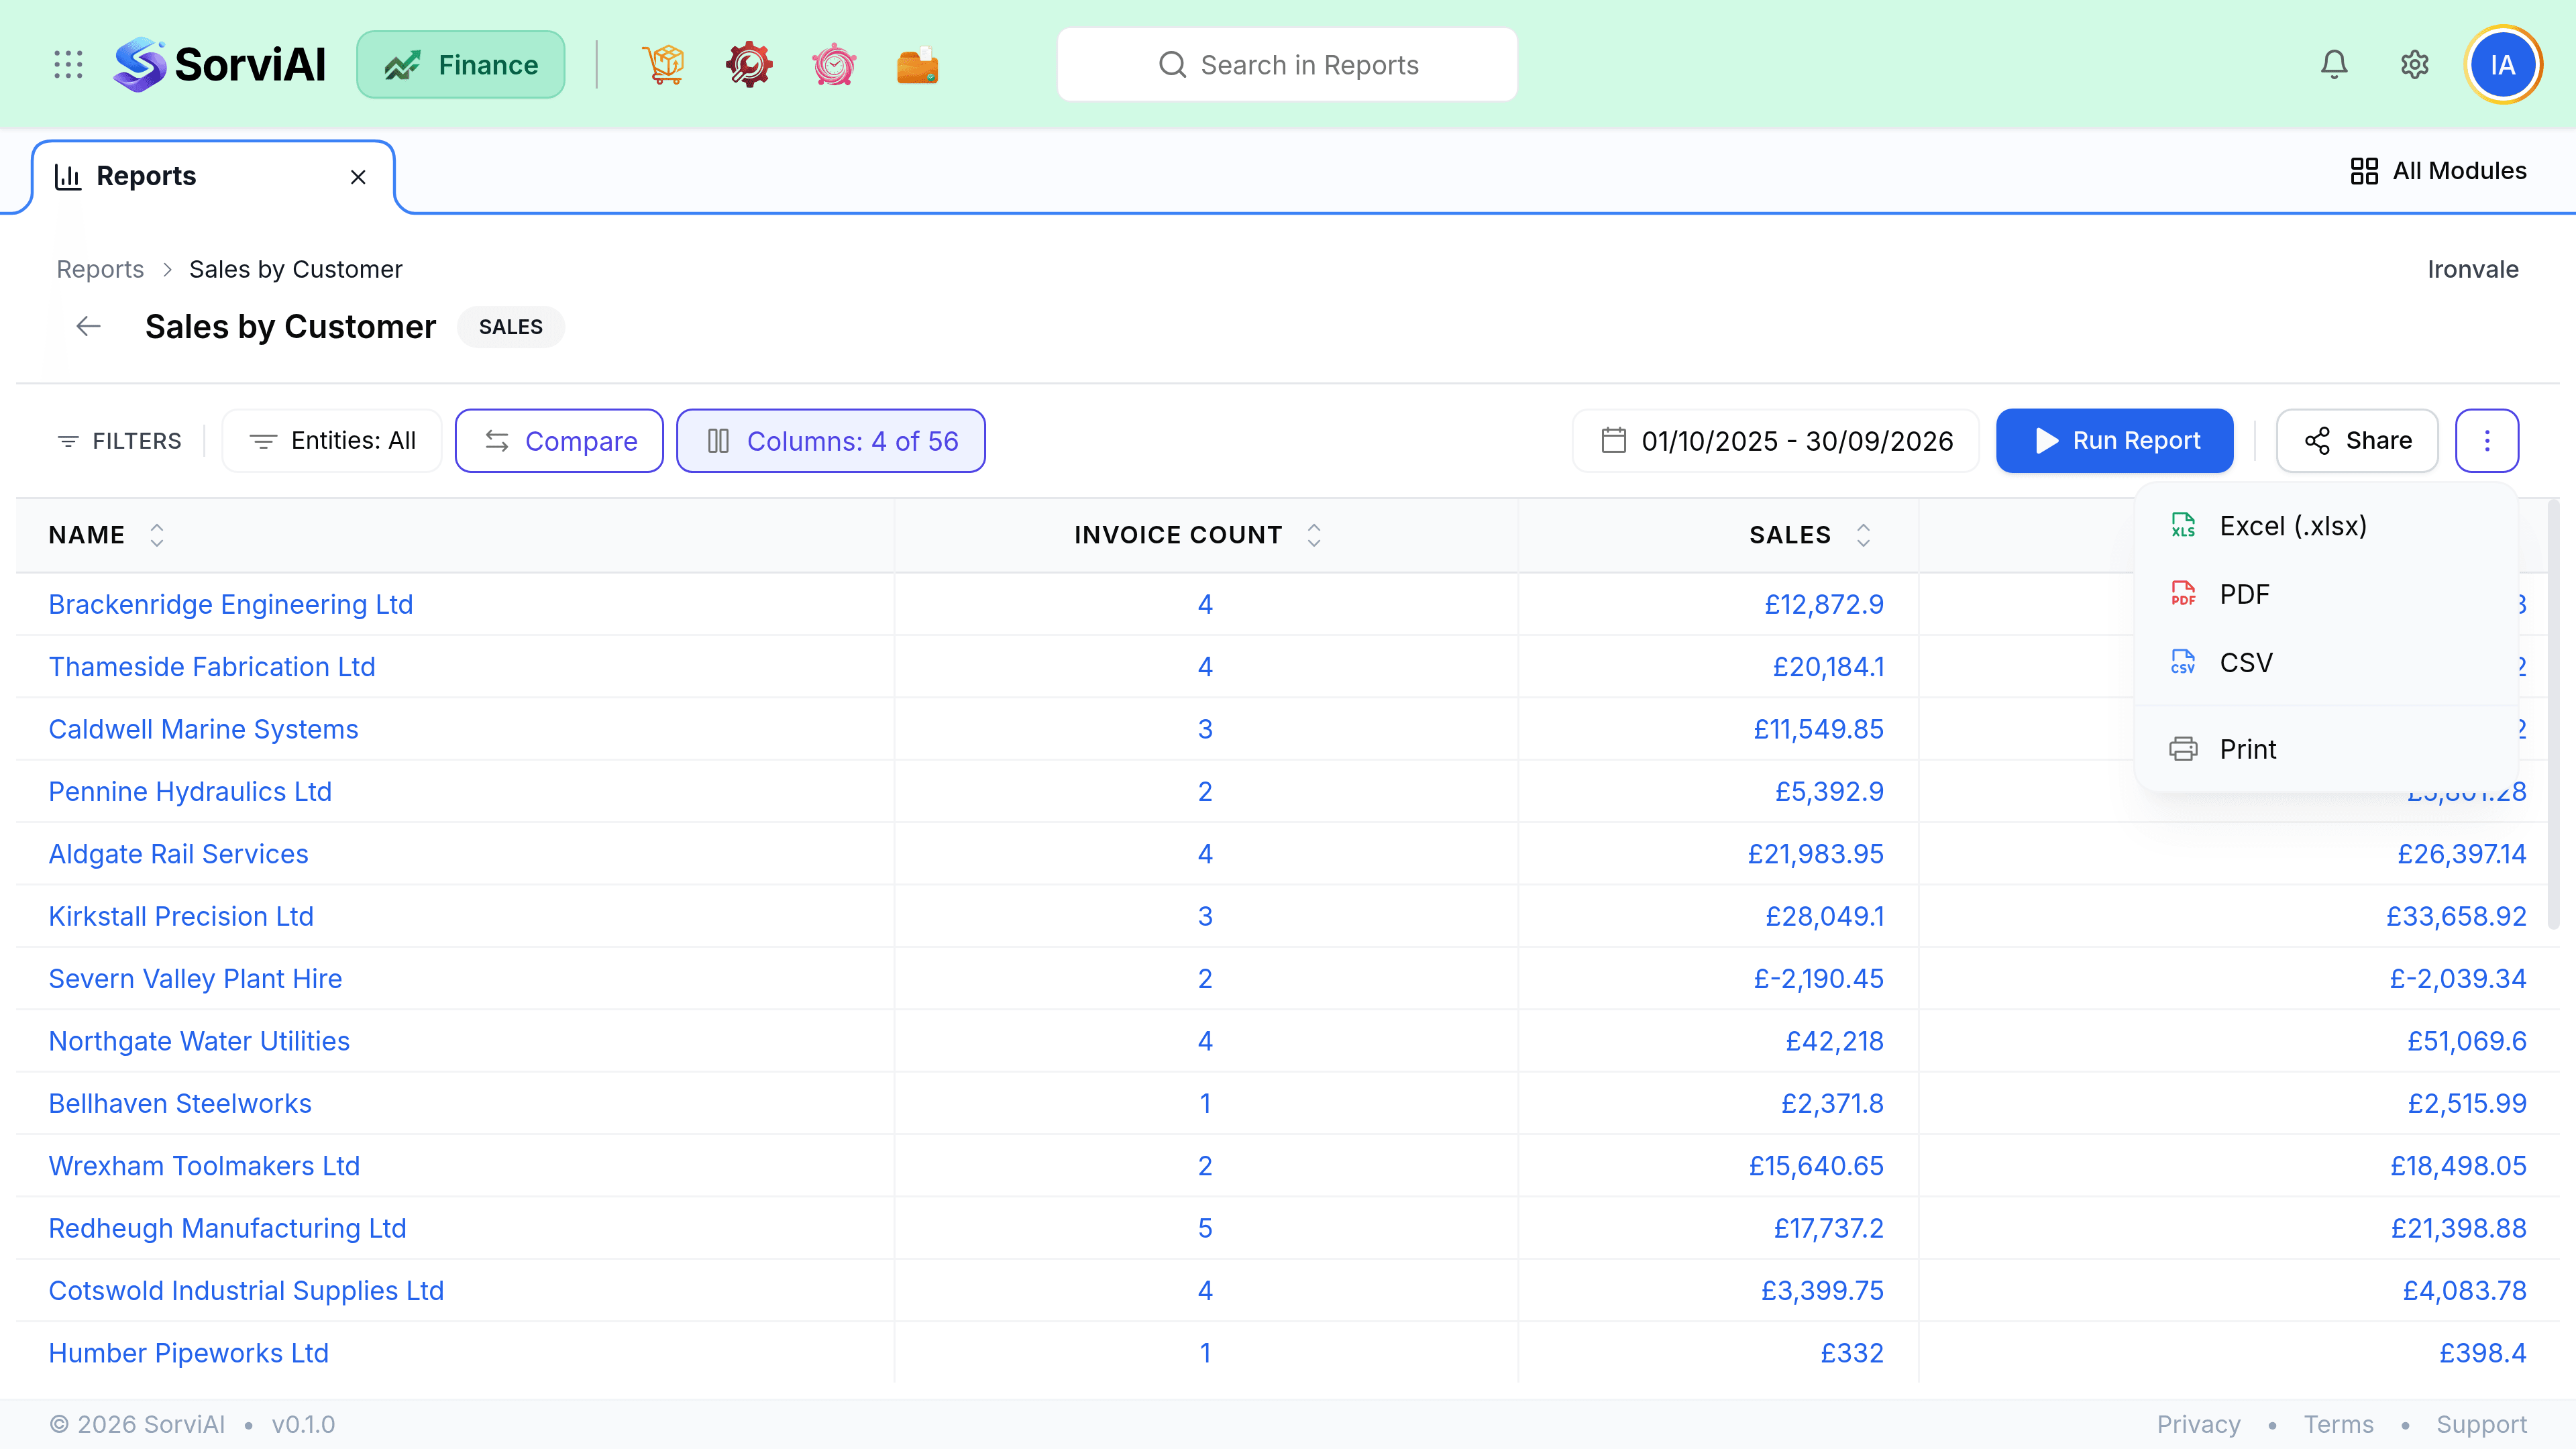Open Kirkstall Precision Ltd customer
The height and width of the screenshot is (1449, 2576).
coord(181,917)
